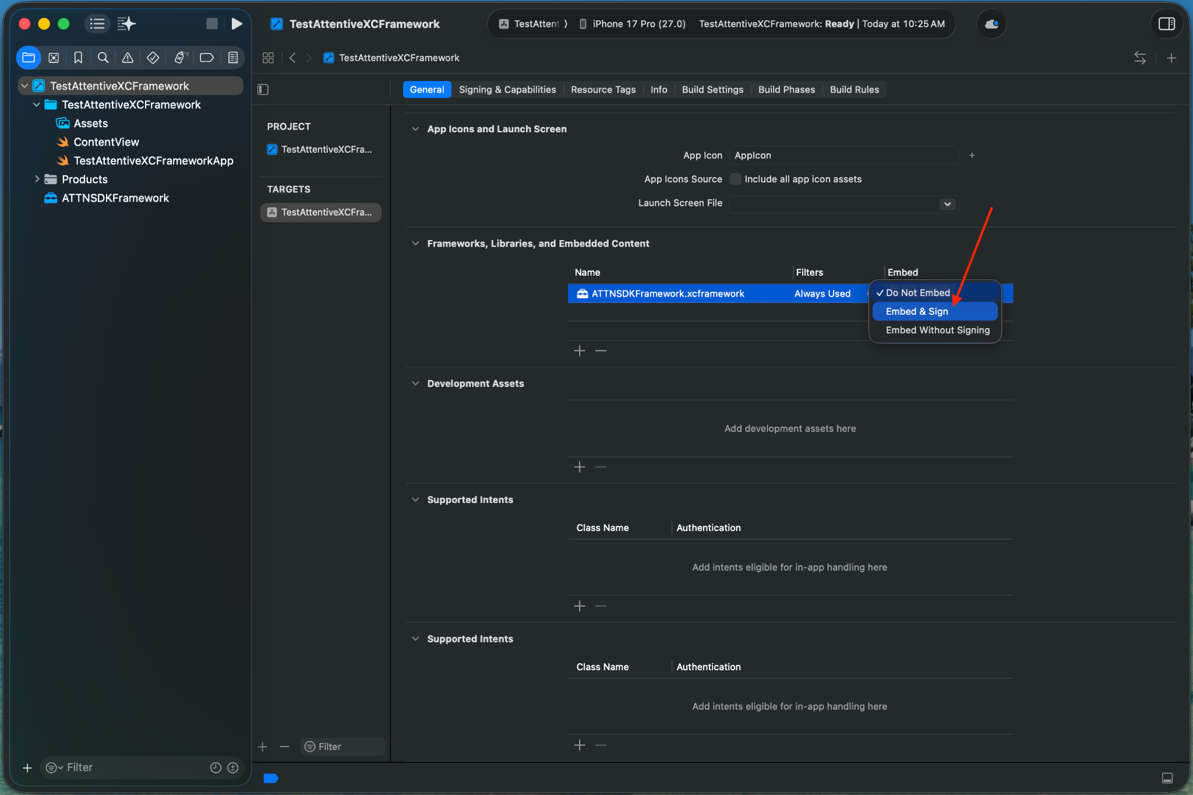Add new file in navigator footer

tap(27, 768)
